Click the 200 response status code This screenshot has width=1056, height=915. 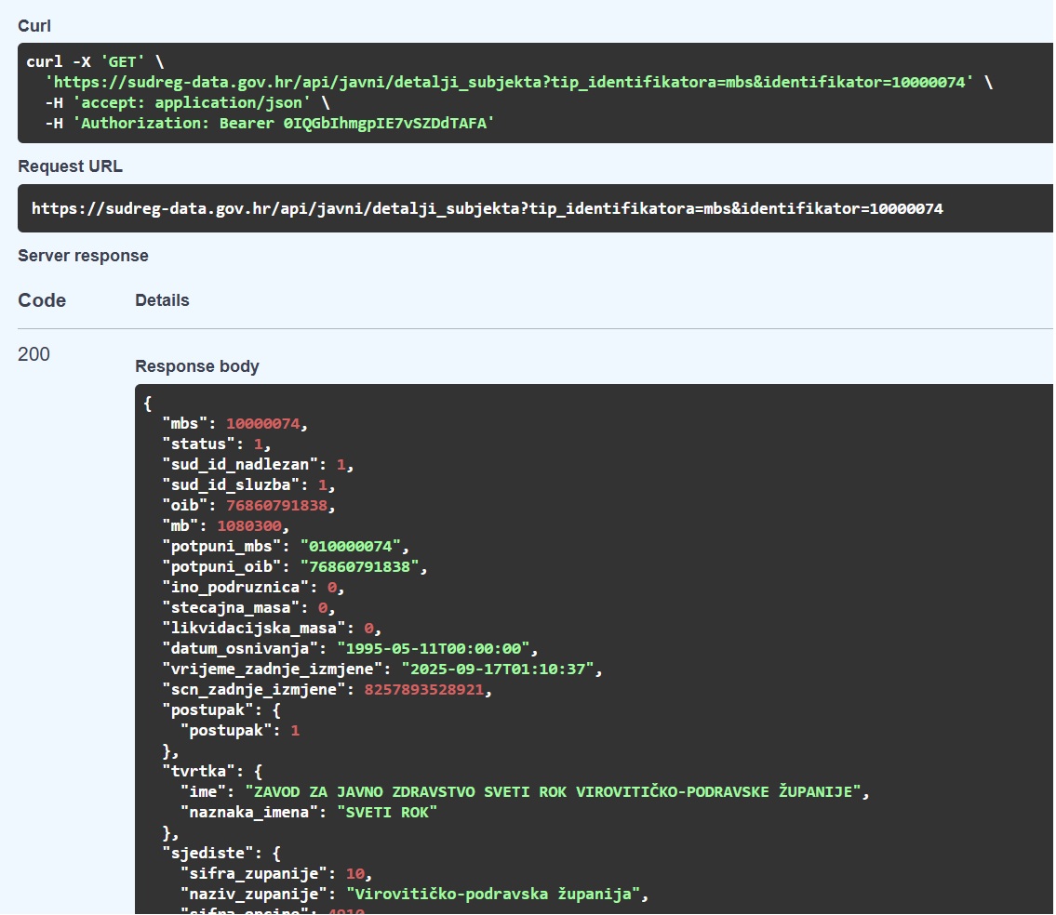[33, 354]
